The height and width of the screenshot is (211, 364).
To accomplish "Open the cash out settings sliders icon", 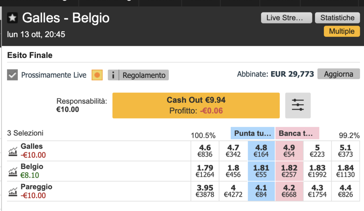I will 298,105.
